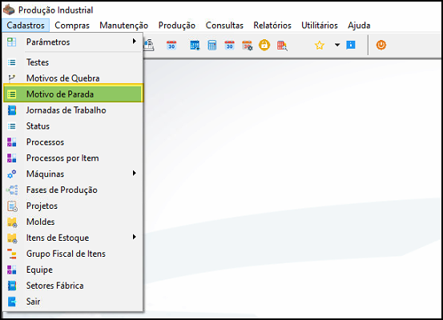
Task: Open the calculator toolbar icon
Action: click(212, 45)
